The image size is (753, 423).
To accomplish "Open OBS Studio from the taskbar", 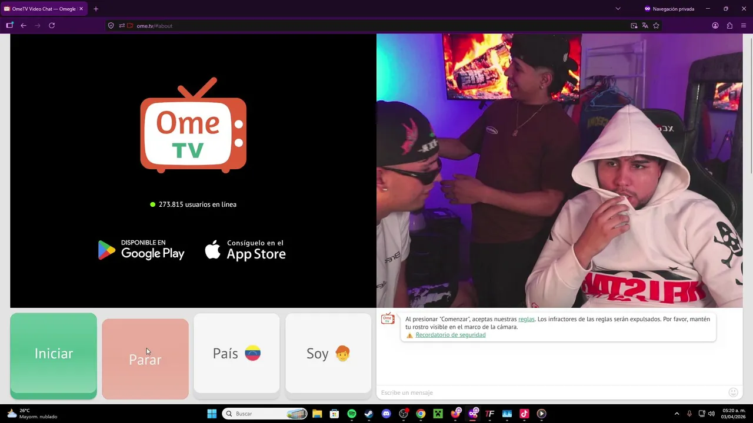I will point(404,414).
